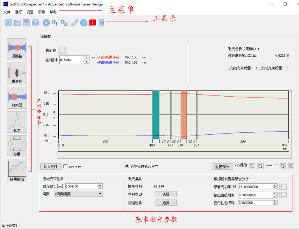Click the Print toolbar icon
The height and width of the screenshot is (229, 299).
(35, 23)
